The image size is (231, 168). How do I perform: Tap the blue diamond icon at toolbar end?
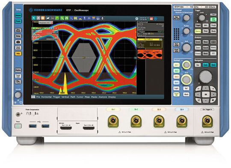pos(156,19)
